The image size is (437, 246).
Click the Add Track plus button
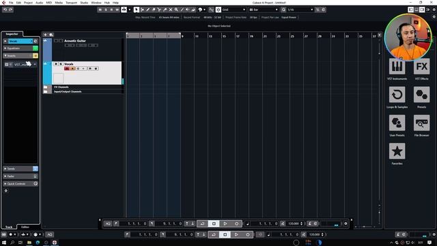(x=46, y=35)
